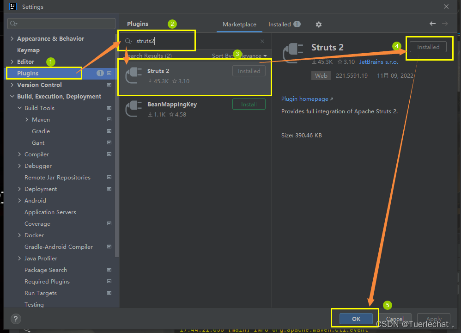
Task: Click the Struts 2 plug icon in results
Action: click(134, 75)
